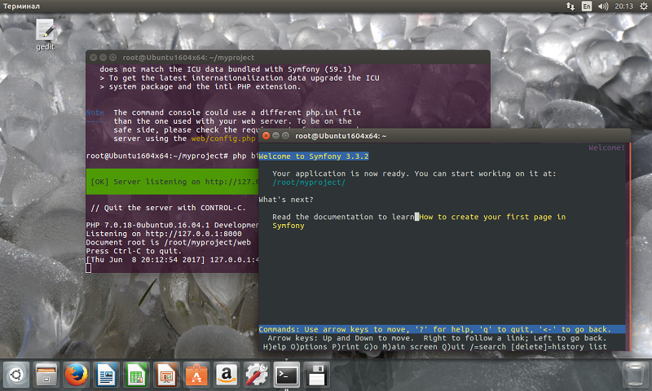652x391 pixels.
Task: Click 'What's next?' text
Action: tap(286, 200)
